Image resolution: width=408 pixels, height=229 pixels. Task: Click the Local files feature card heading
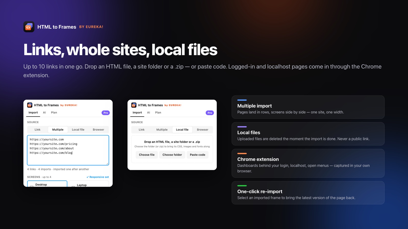[x=249, y=133]
